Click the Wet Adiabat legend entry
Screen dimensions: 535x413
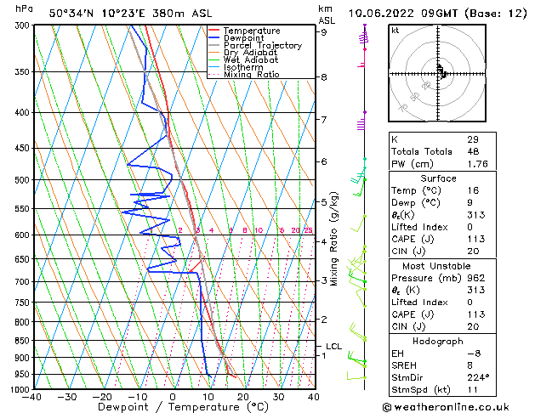click(243, 59)
